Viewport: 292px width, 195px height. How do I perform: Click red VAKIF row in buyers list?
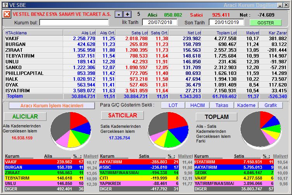point(44,162)
